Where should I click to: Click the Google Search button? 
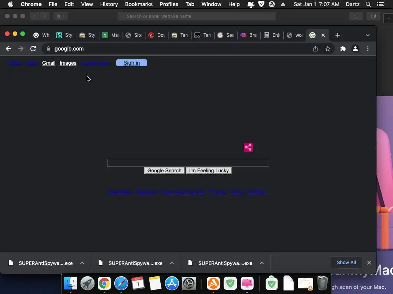coord(164,170)
